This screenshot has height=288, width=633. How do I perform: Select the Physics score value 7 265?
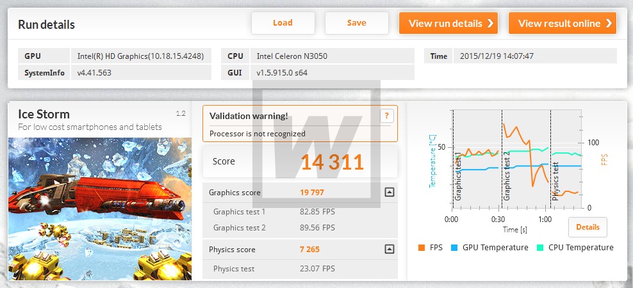pyautogui.click(x=309, y=249)
